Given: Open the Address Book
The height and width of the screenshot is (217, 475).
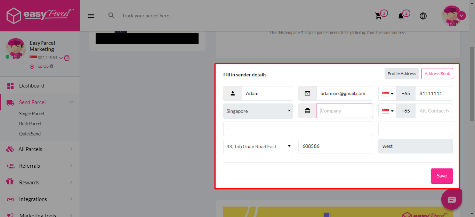Looking at the screenshot, I should 437,74.
